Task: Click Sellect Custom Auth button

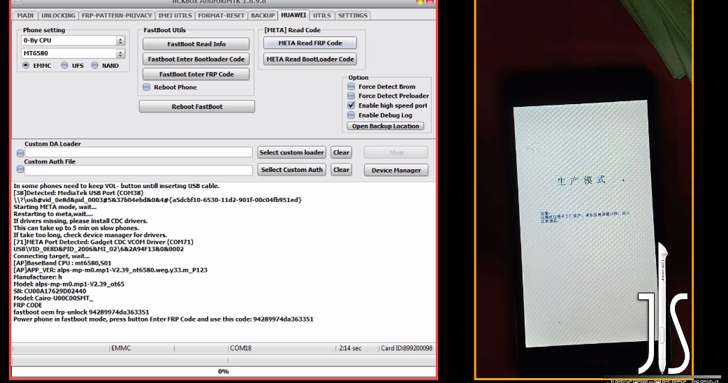Action: tap(291, 169)
